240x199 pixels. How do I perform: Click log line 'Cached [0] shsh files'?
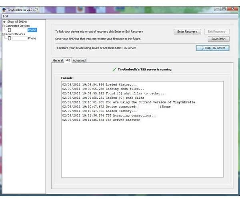[x=103, y=98]
